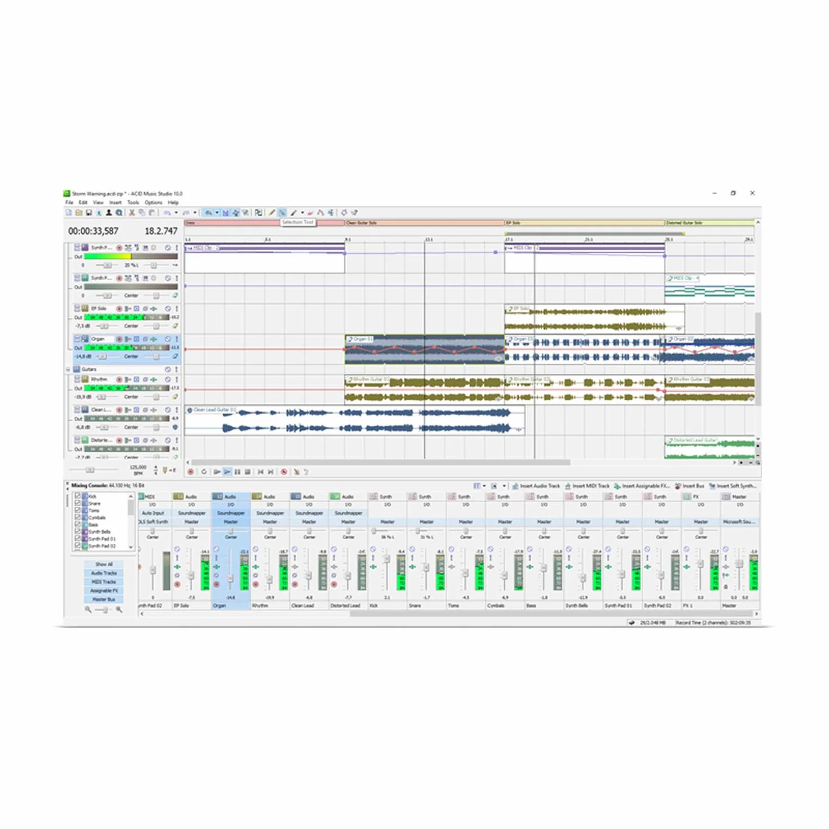Select the Draw pencil tool
The image size is (829, 829).
[272, 213]
